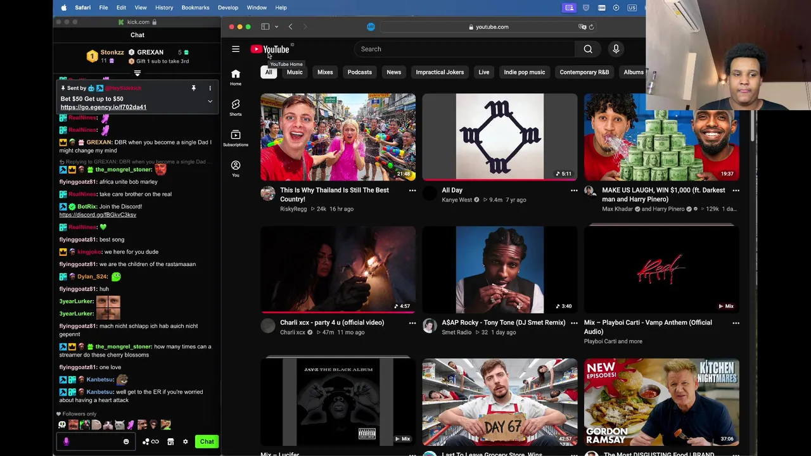This screenshot has height=456, width=811.
Task: Start voice search with the microphone icon
Action: [616, 49]
